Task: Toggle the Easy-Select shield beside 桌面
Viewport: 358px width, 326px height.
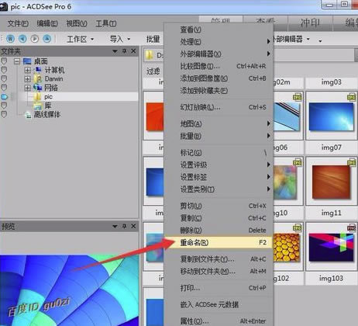Action: tap(4, 61)
